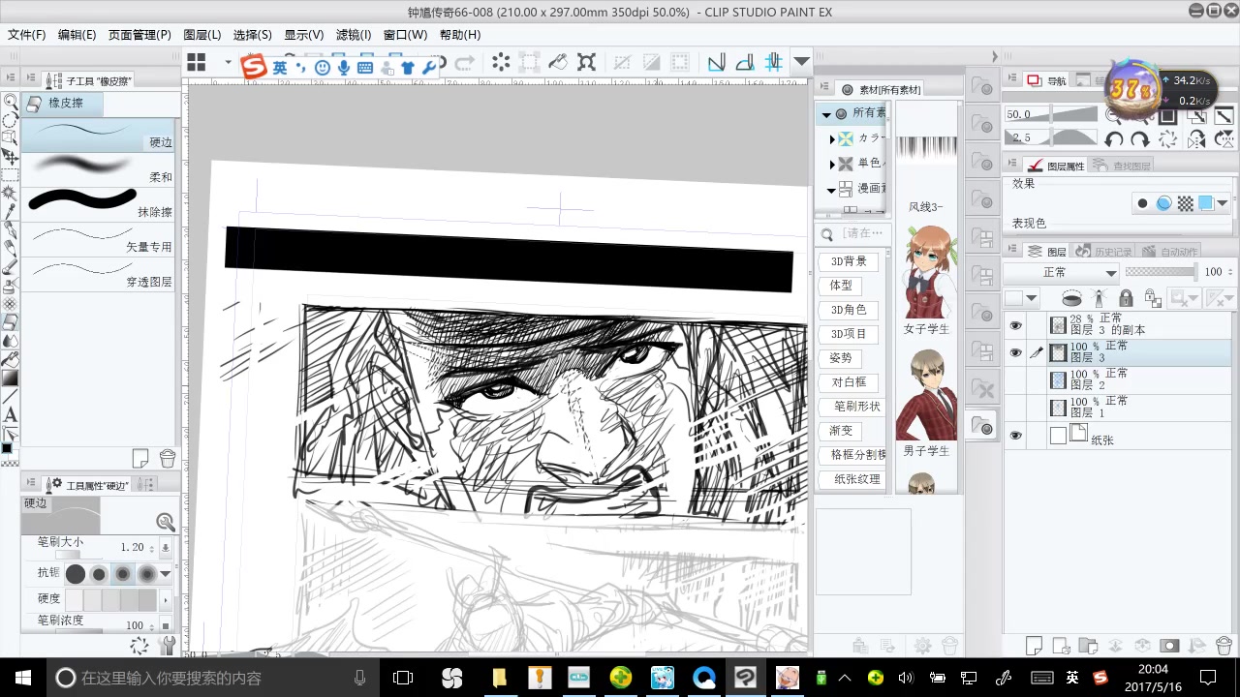Reset canvas rotation in Navigator
The height and width of the screenshot is (697, 1240).
1167,139
